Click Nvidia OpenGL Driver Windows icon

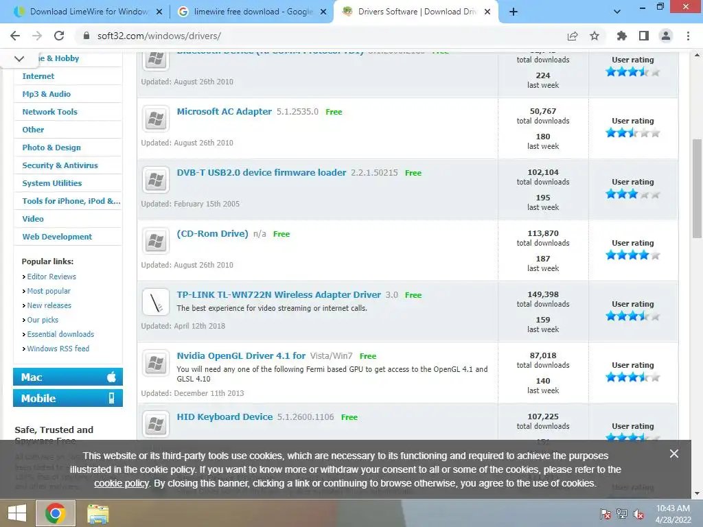[156, 364]
